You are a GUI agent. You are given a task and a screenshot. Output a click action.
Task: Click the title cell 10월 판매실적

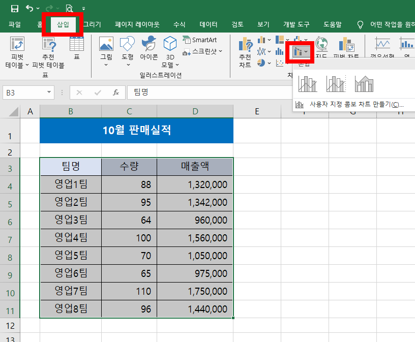tap(137, 131)
